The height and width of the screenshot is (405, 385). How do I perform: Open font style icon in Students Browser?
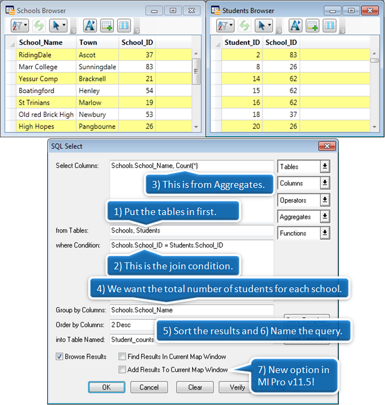point(295,26)
